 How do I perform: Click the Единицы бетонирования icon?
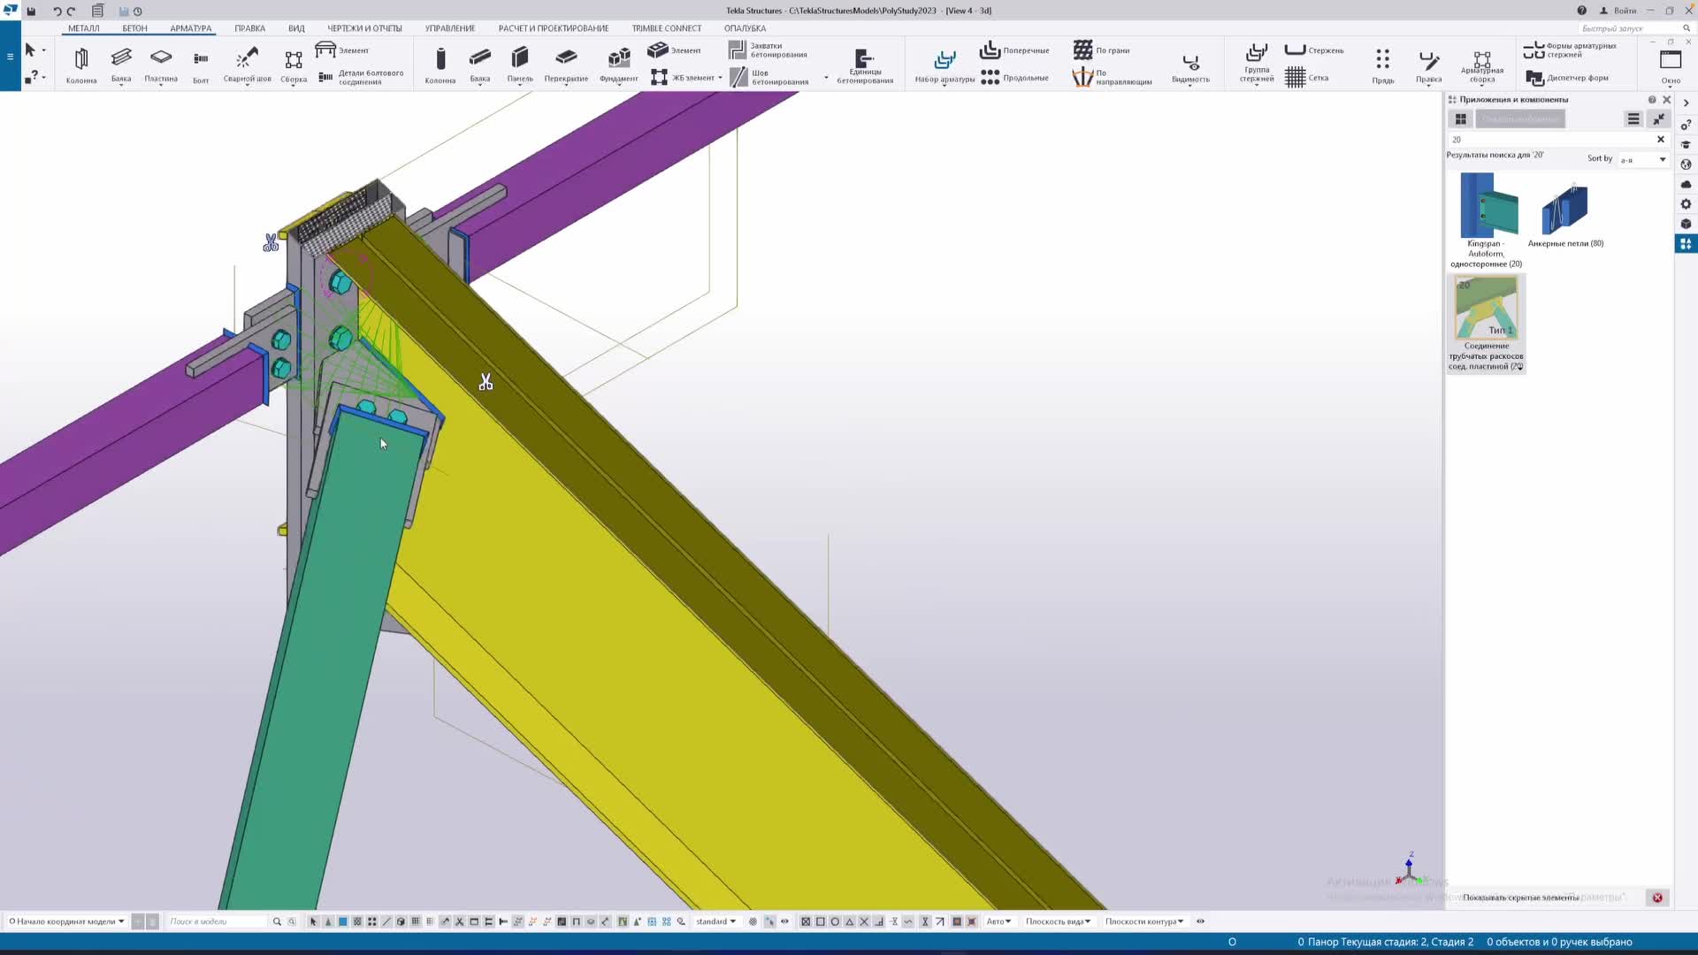tap(865, 65)
